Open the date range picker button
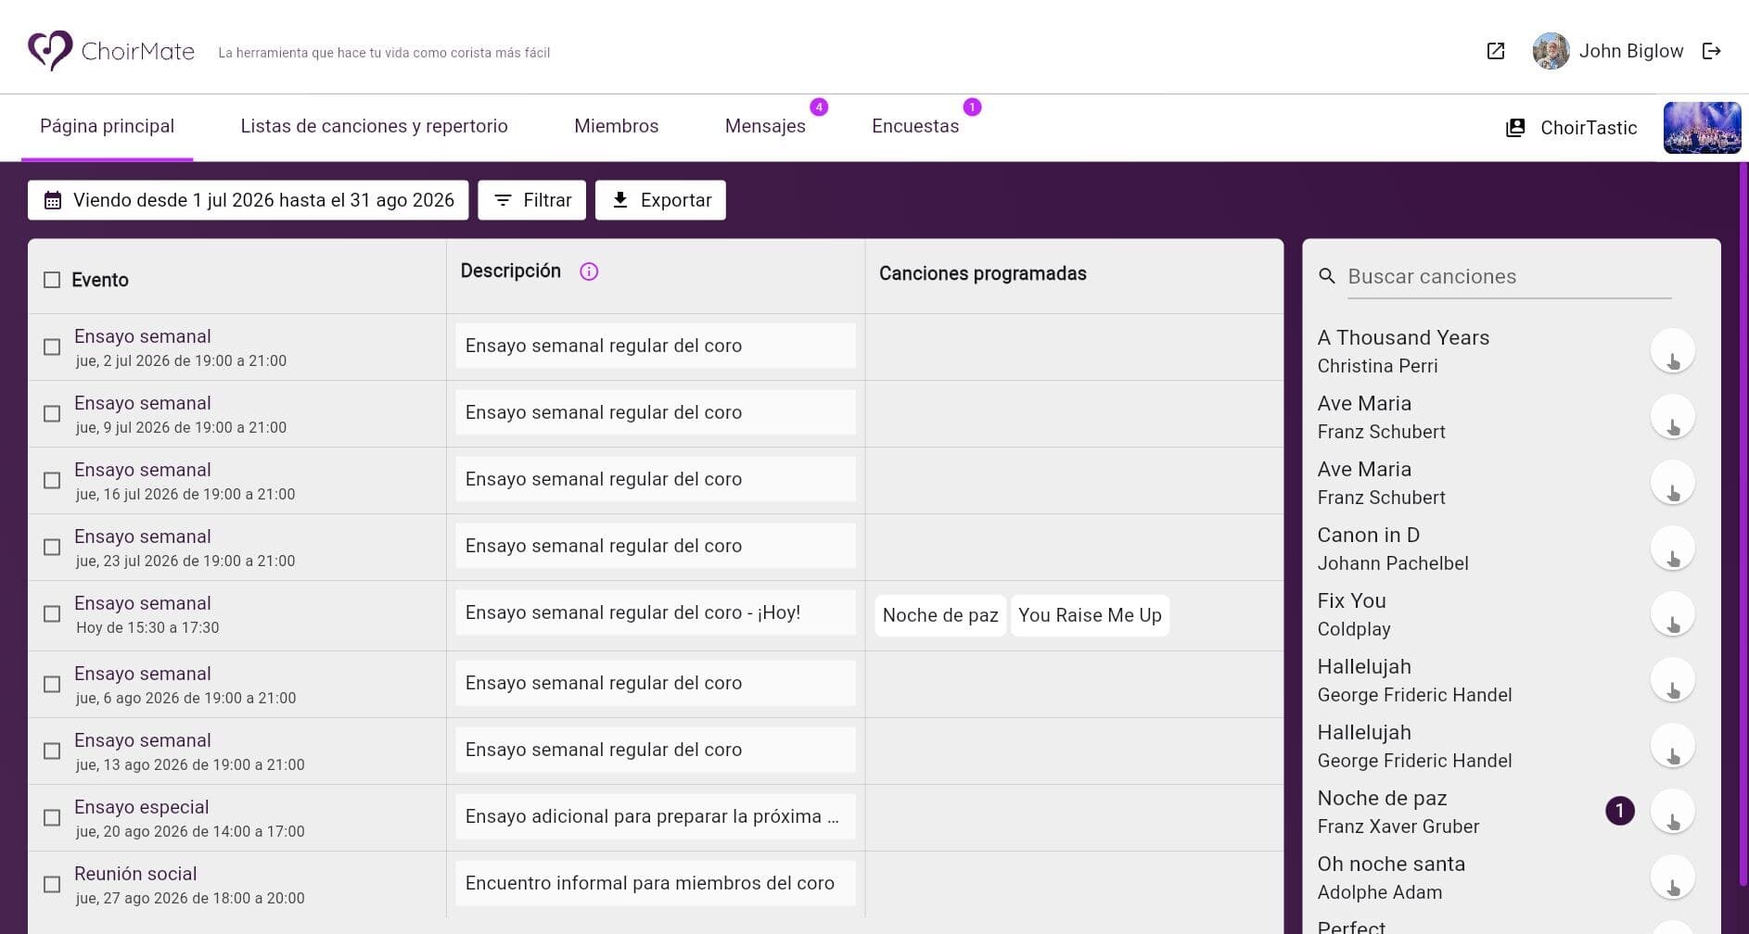 [248, 200]
